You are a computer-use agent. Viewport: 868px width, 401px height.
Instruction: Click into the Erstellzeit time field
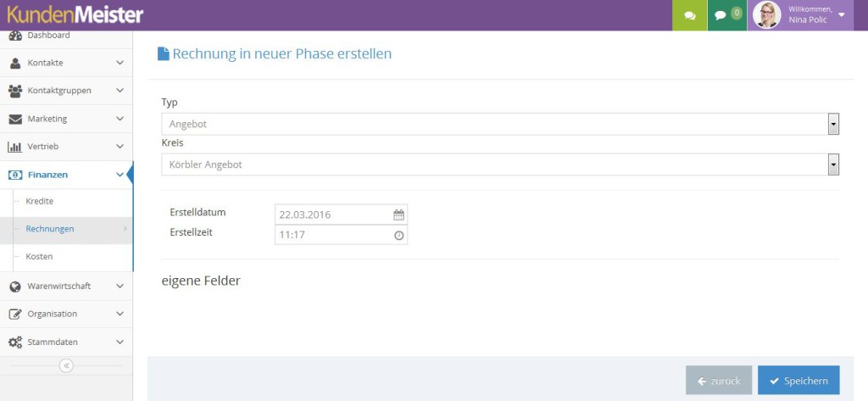[x=333, y=235]
